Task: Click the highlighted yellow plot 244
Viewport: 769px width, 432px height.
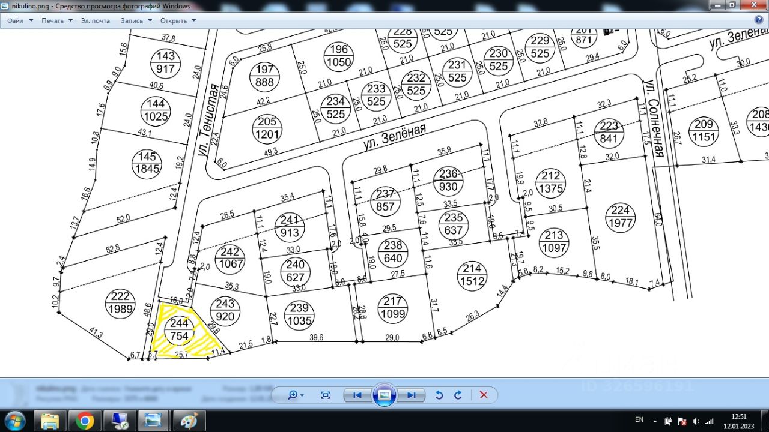Action: pyautogui.click(x=180, y=330)
